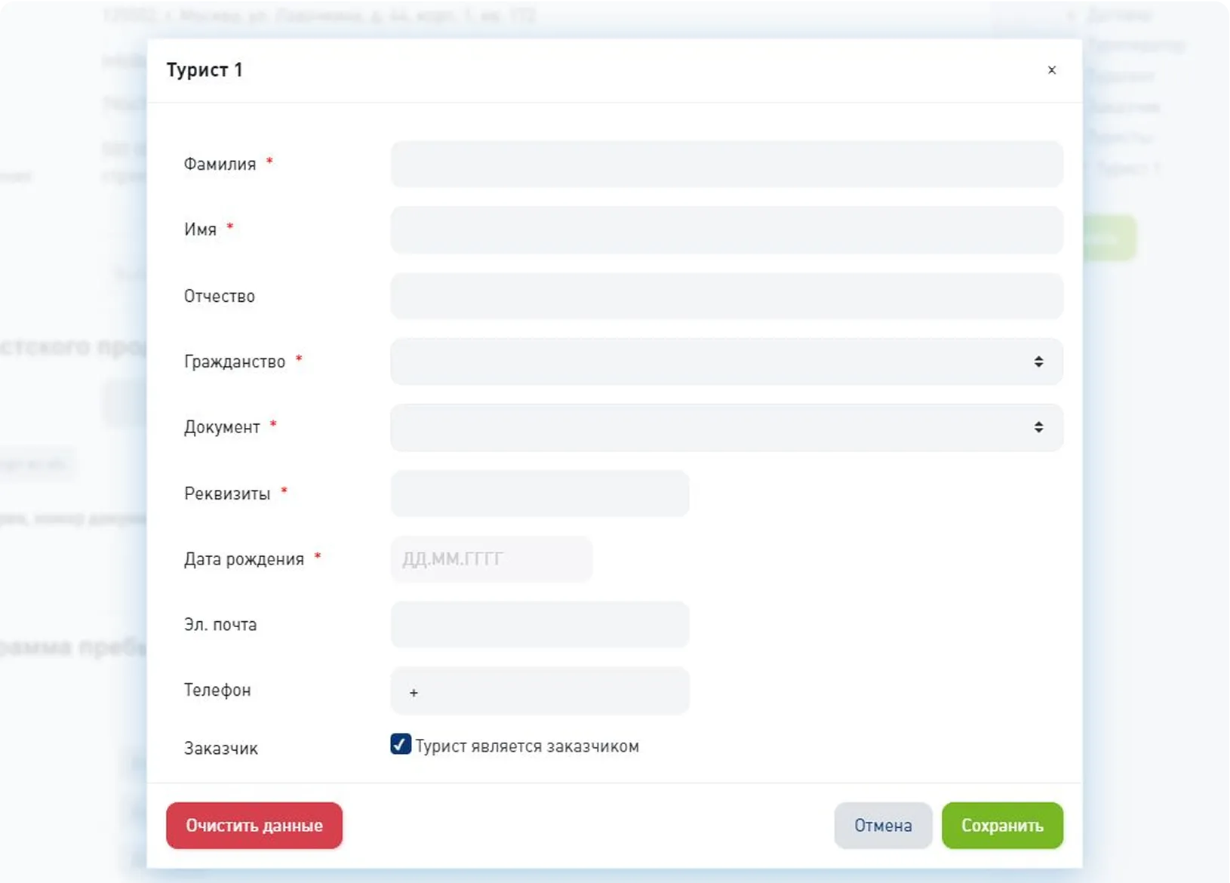The height and width of the screenshot is (883, 1230).
Task: Click the Дата рождения ДД.ММ.ГГГГ field
Action: point(491,559)
